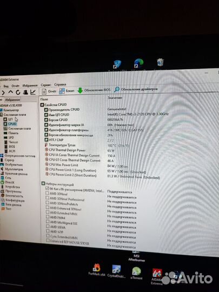This screenshot has height=292, width=219.
Task: Click checkbox for AMD MisAligned SSE
Action: click(x=48, y=222)
